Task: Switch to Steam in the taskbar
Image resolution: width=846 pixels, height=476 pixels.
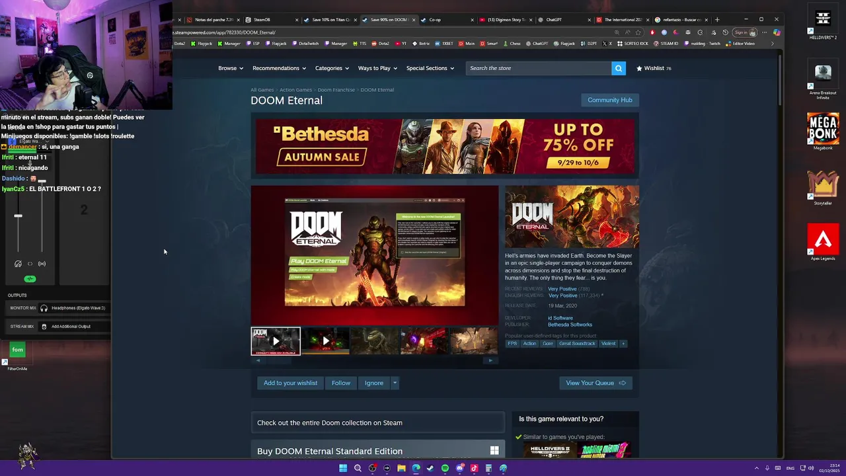Action: [430, 468]
